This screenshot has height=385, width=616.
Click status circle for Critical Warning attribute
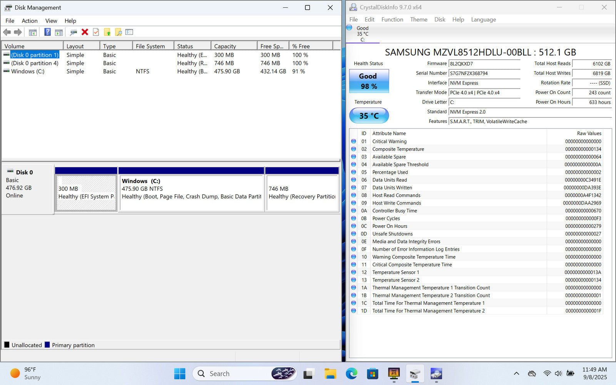pyautogui.click(x=353, y=141)
